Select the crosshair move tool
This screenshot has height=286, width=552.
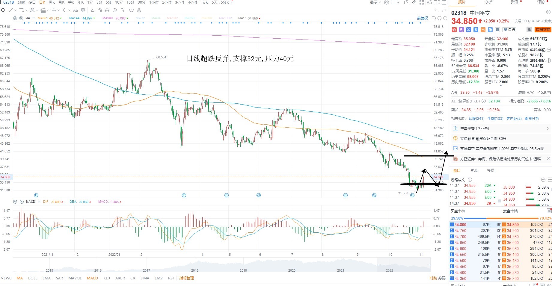3,10
